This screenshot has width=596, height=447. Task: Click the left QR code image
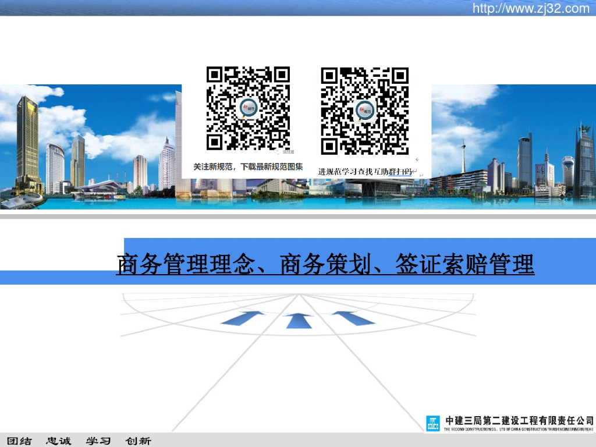tap(248, 108)
